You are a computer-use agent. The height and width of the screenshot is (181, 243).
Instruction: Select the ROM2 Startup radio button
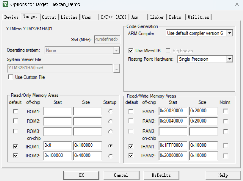(x=110, y=121)
